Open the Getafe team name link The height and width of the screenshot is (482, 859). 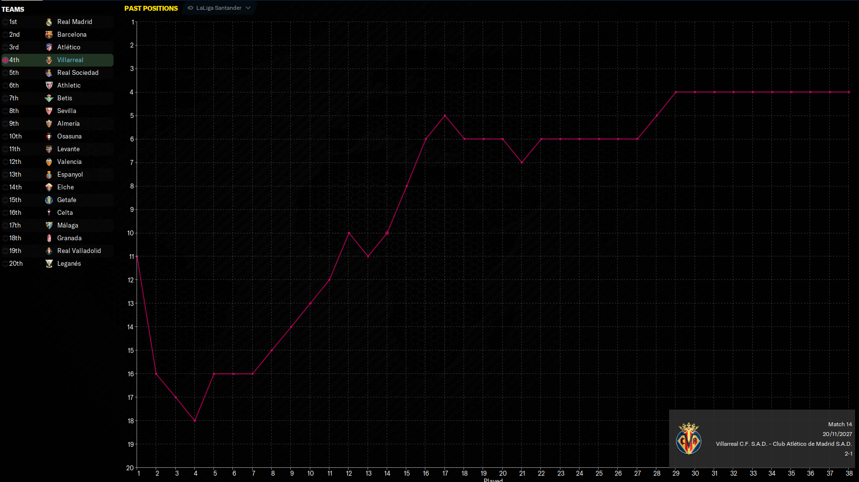(x=67, y=200)
